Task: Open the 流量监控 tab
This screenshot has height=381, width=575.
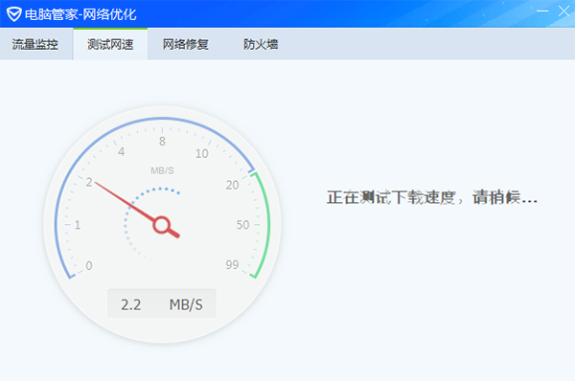Action: [36, 44]
